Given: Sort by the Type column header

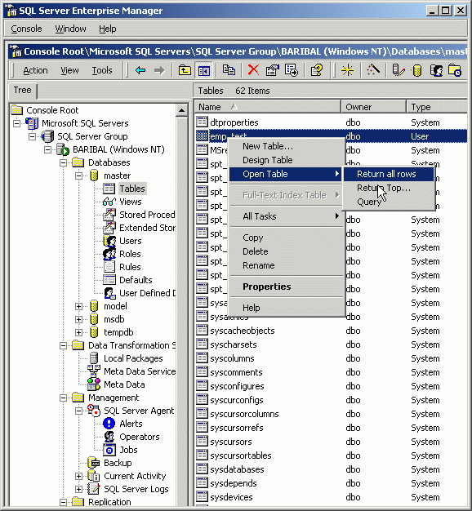Looking at the screenshot, I should (437, 107).
